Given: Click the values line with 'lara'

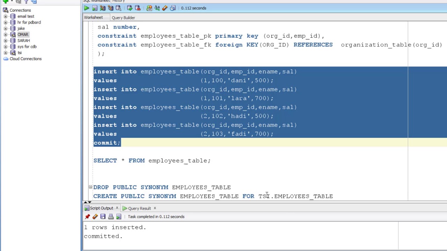Looking at the screenshot, I should 183,98.
